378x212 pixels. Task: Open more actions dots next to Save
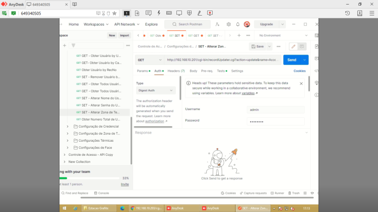278,46
